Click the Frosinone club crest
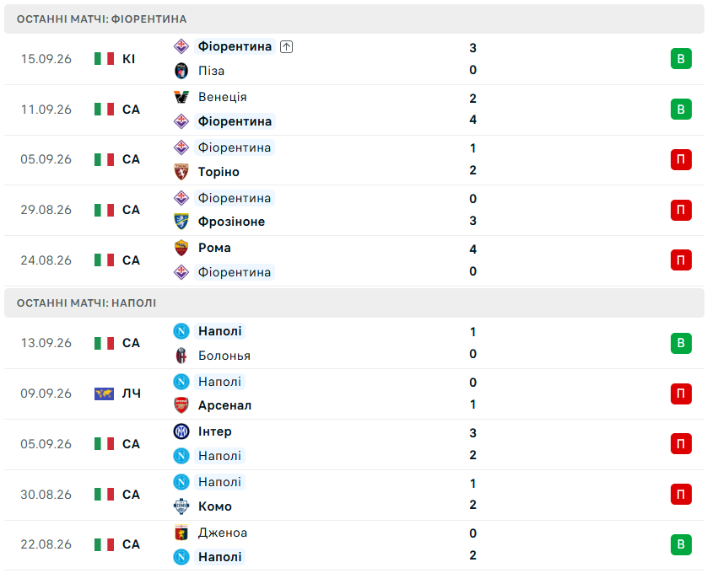 coord(181,221)
